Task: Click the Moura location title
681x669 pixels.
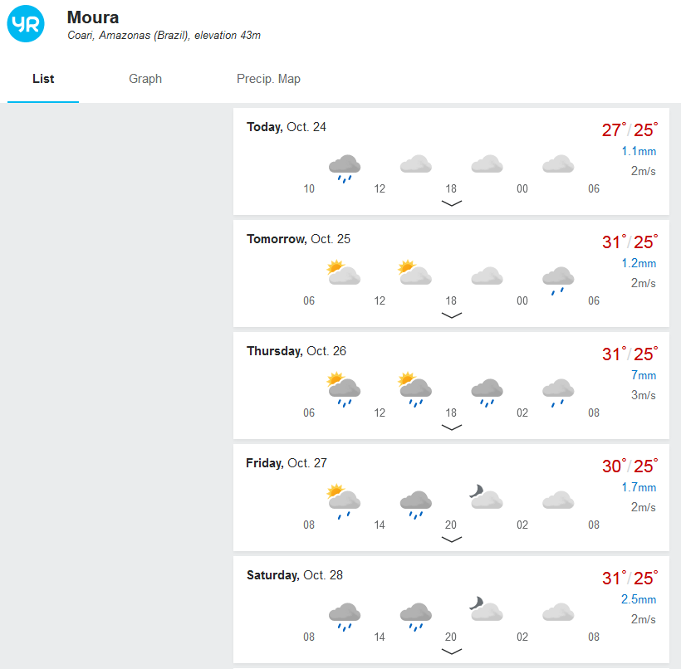Action: click(x=93, y=17)
